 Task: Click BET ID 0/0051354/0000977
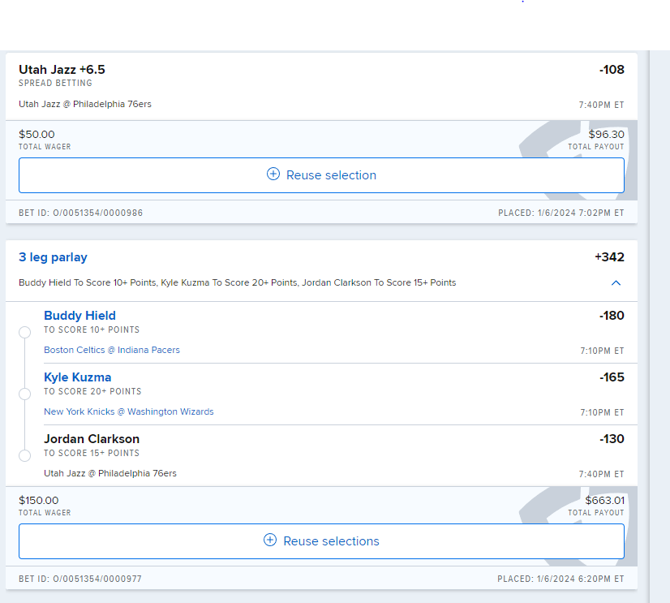80,579
